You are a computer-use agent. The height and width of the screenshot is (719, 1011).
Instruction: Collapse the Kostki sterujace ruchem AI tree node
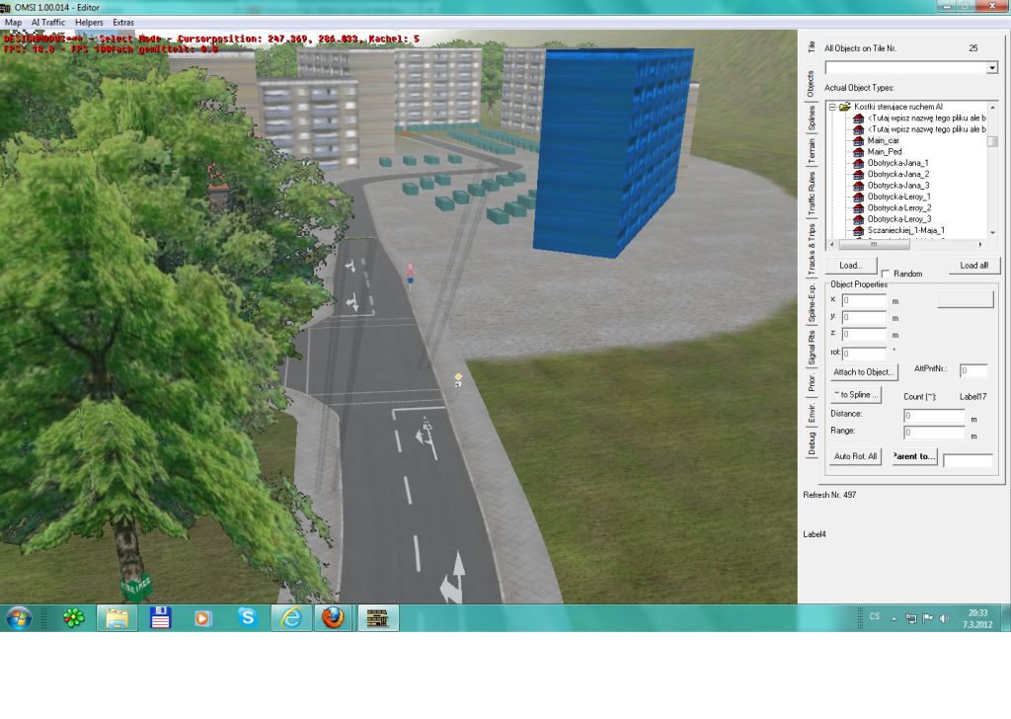tap(832, 107)
